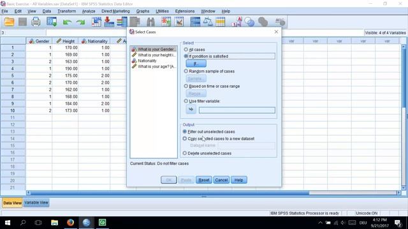Select 'What is your Gender' in variable list
The image size is (408, 229).
coord(154,49)
